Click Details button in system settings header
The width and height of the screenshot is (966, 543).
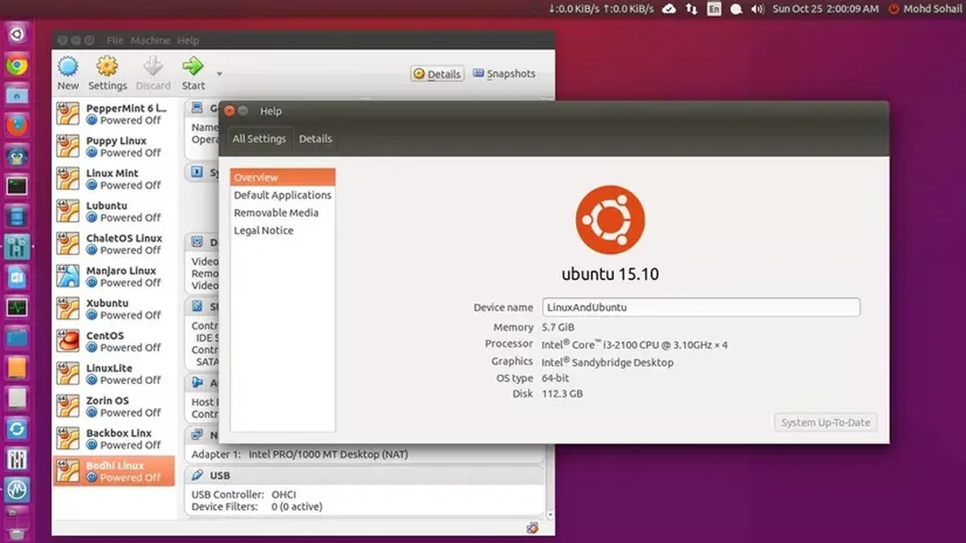316,139
